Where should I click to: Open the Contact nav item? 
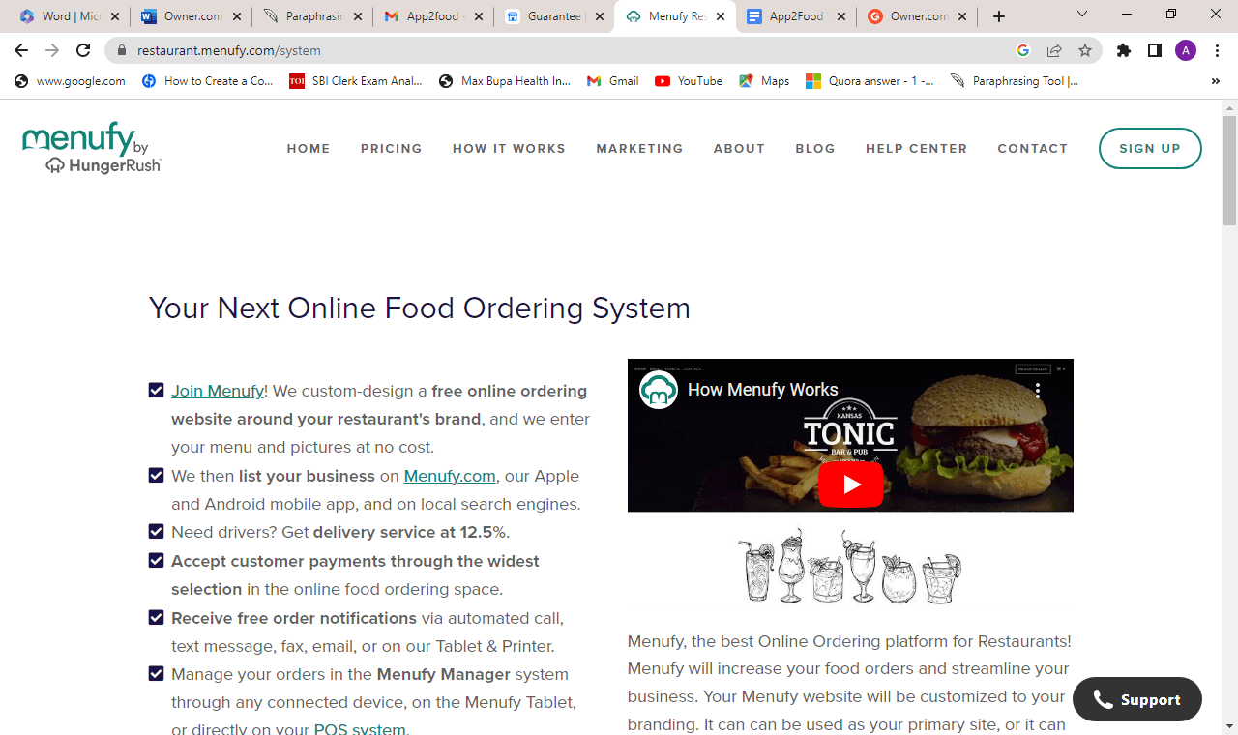[x=1033, y=149]
